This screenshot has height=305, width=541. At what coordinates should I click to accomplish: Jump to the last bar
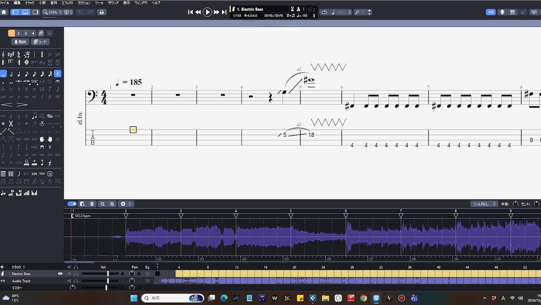[224, 12]
